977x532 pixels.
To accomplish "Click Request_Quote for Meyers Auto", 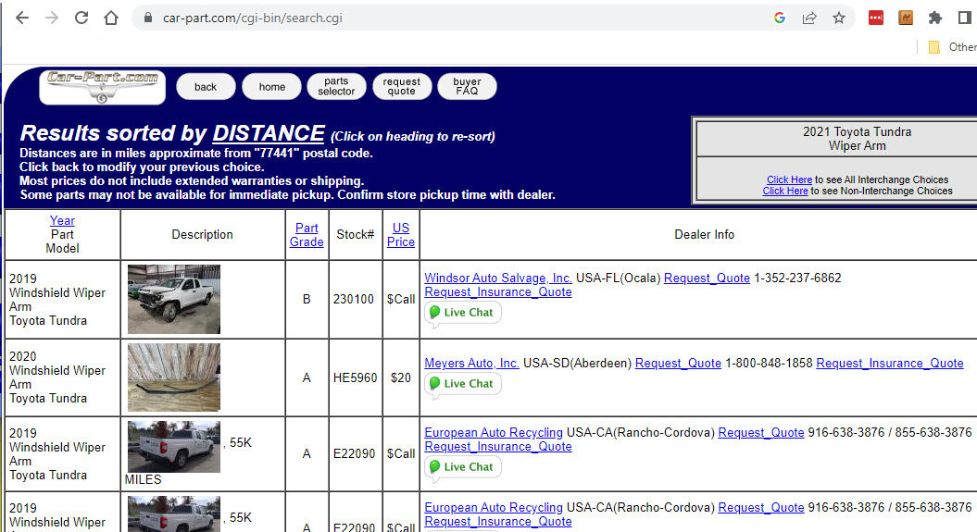I will click(x=678, y=363).
